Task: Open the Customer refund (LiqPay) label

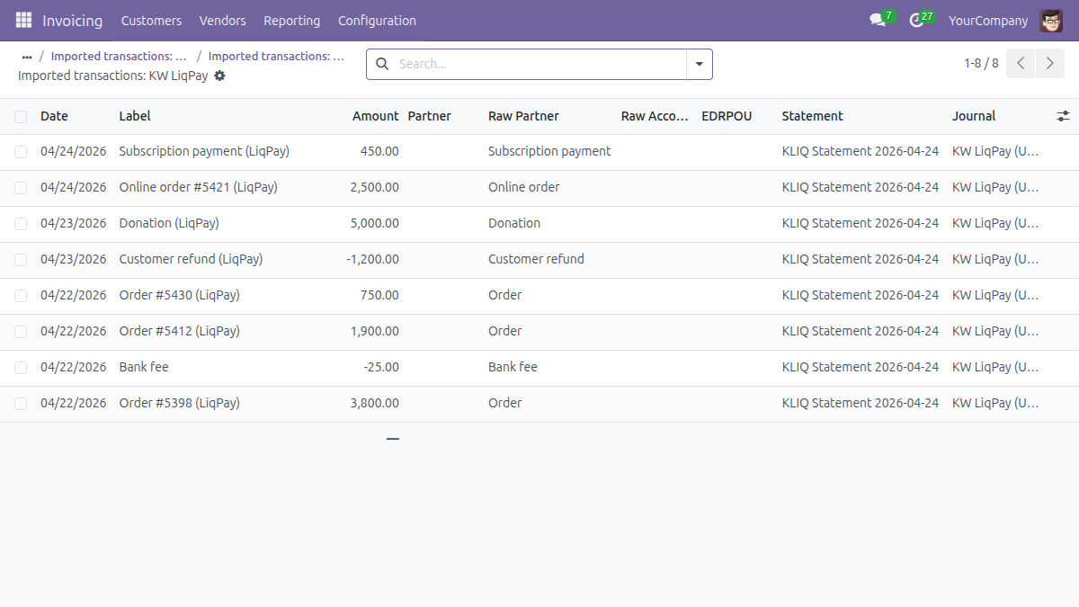Action: click(191, 260)
